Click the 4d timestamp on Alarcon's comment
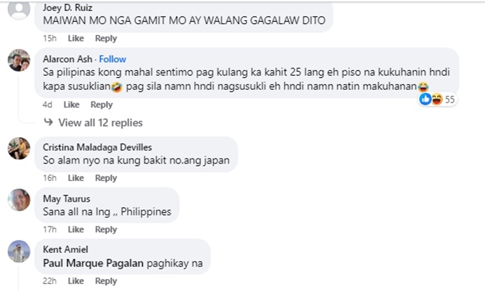The width and height of the screenshot is (485, 291). pyautogui.click(x=47, y=105)
